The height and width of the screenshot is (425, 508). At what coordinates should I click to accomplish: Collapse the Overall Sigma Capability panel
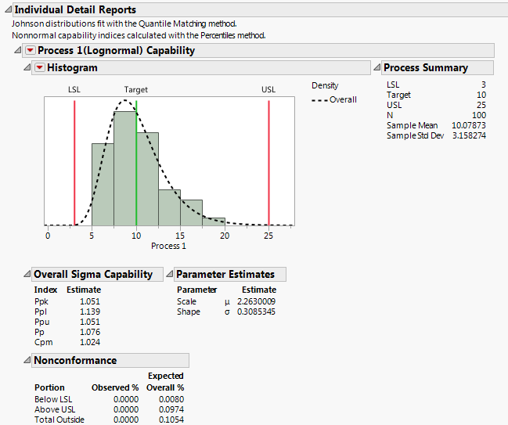coord(27,275)
